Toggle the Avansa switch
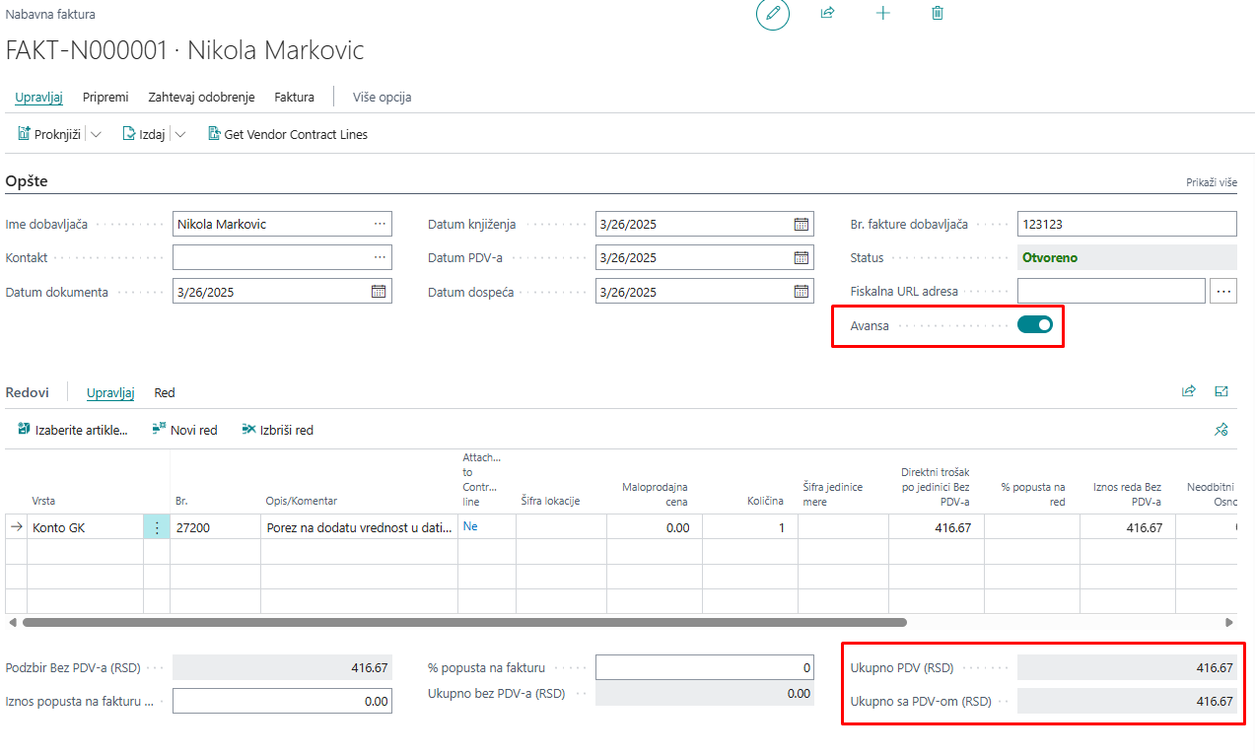This screenshot has width=1255, height=755. (x=1035, y=324)
